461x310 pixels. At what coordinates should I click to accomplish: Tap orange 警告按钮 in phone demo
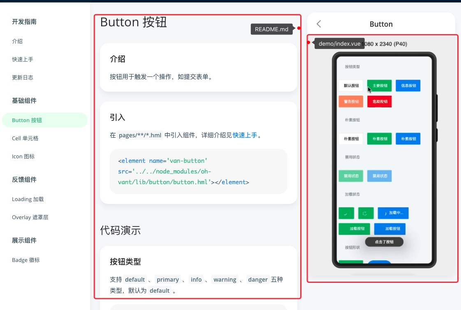(351, 102)
